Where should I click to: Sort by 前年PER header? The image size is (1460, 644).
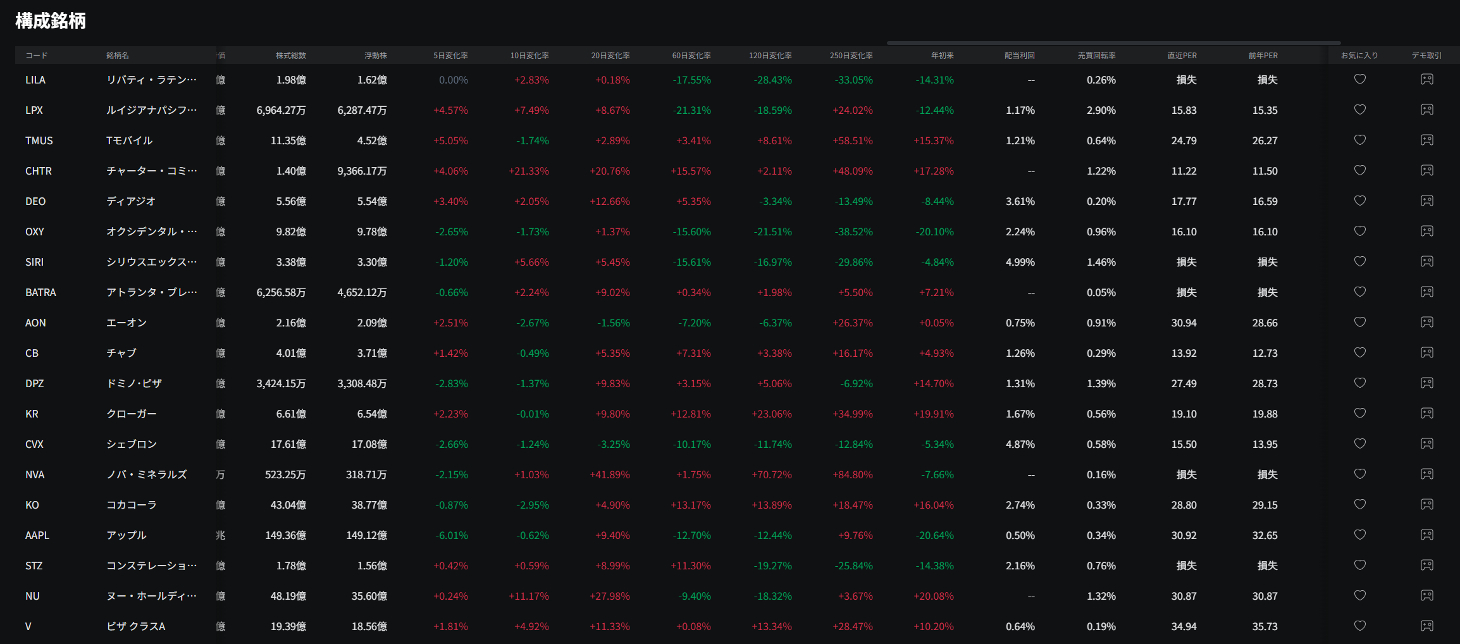tap(1263, 56)
